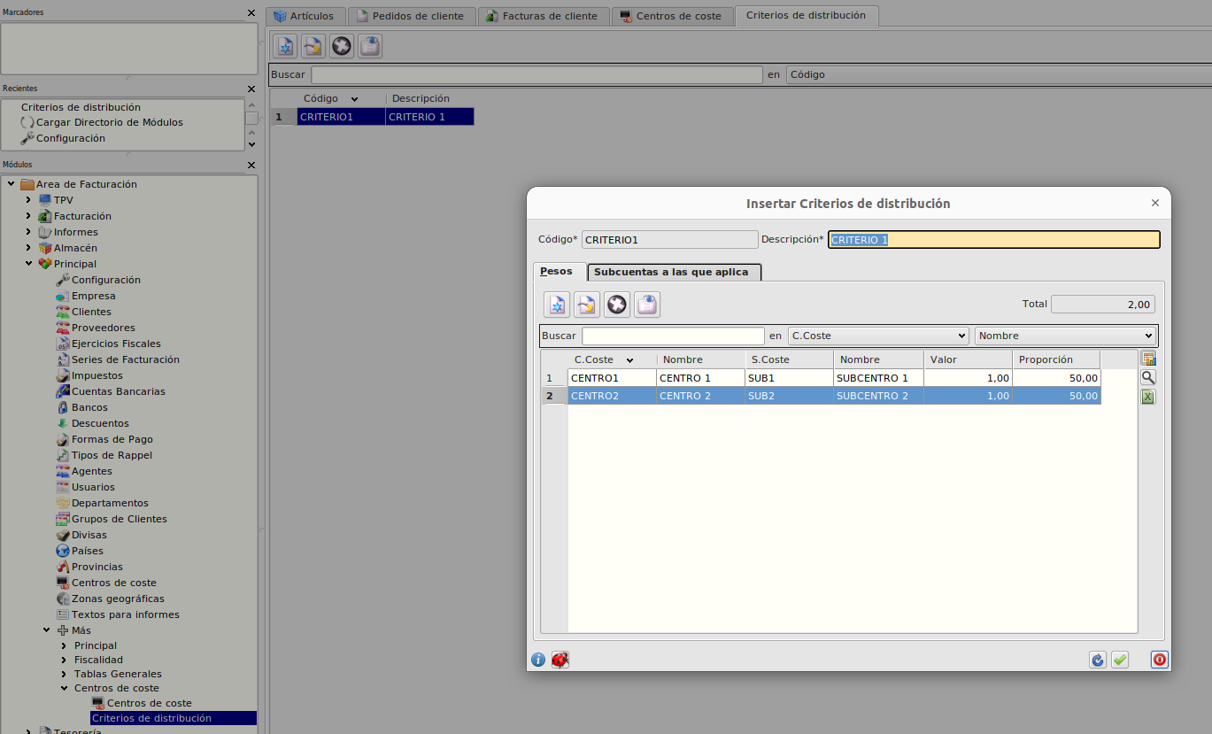Click the delete weight icon in dialog toolbar

[617, 305]
